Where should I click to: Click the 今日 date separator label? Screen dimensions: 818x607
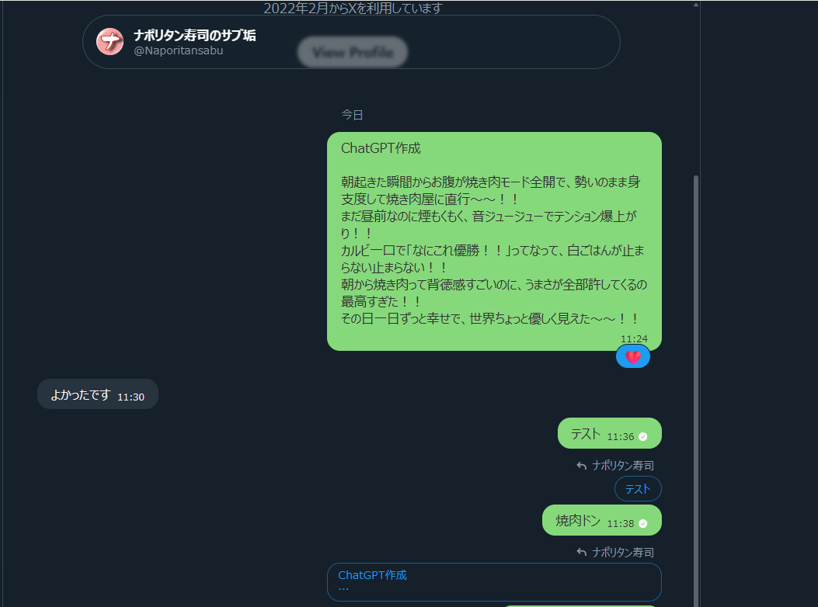(352, 115)
